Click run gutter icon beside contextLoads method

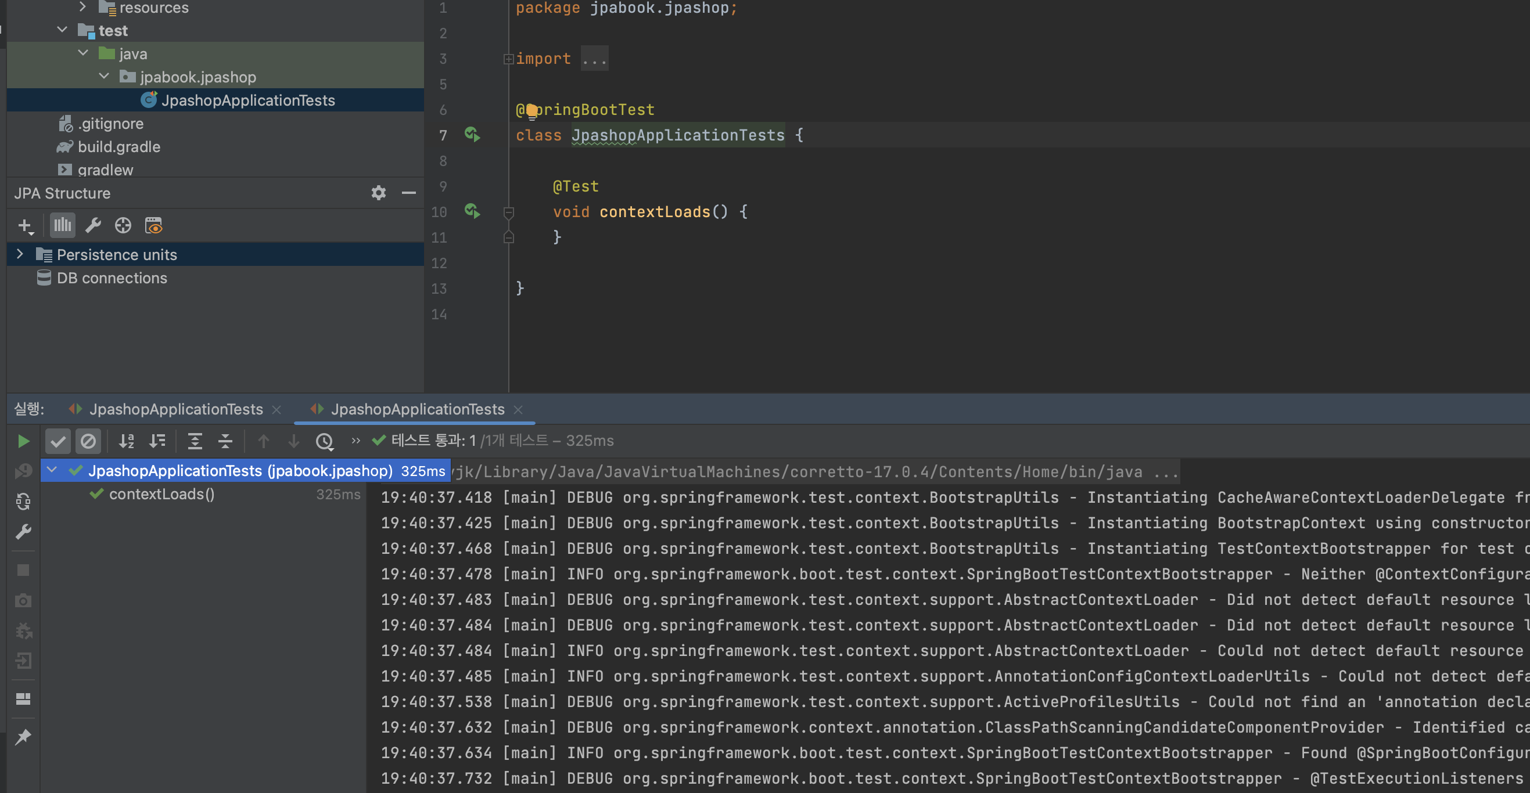coord(472,211)
